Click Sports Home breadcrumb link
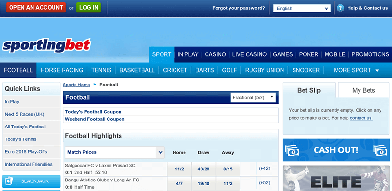 point(76,85)
